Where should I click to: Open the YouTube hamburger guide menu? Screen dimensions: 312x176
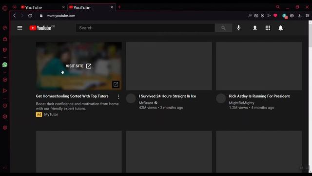click(19, 28)
